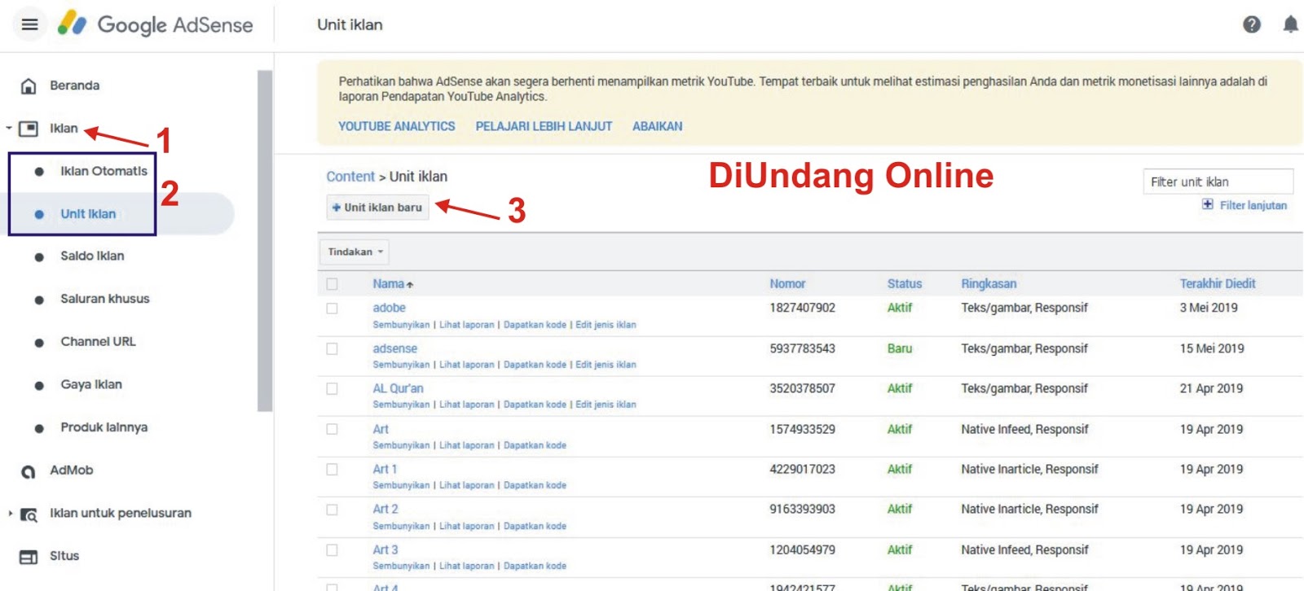Click Native Infeed, Responsif in Art row
The width and height of the screenshot is (1304, 591).
[1024, 429]
